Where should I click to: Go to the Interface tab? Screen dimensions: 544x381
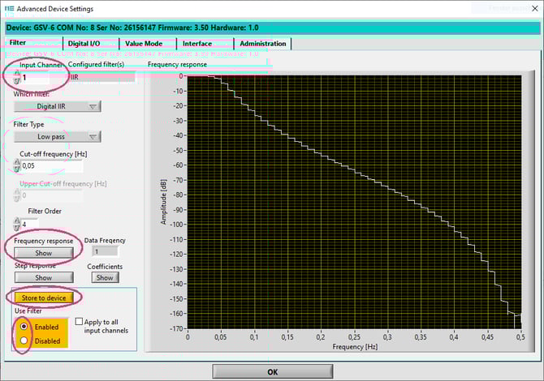[x=197, y=44]
